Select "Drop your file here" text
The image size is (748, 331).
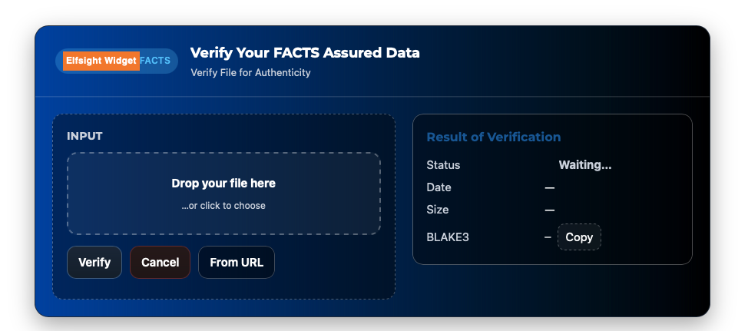click(x=223, y=184)
